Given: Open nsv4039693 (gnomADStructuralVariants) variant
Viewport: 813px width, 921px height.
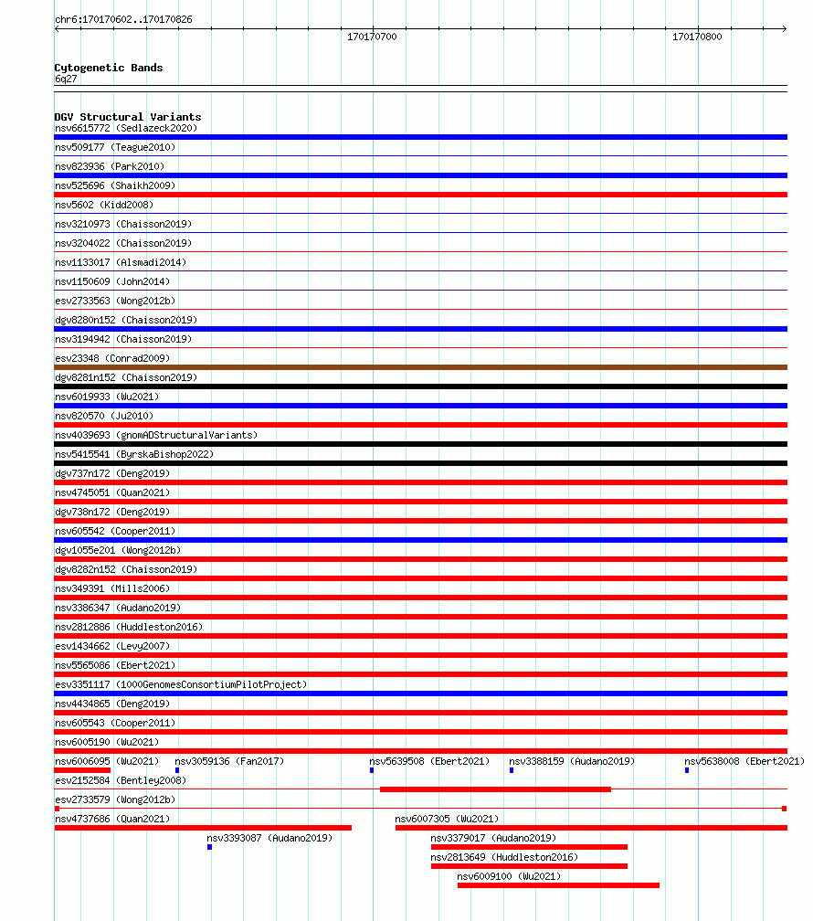Looking at the screenshot, I should tap(156, 435).
